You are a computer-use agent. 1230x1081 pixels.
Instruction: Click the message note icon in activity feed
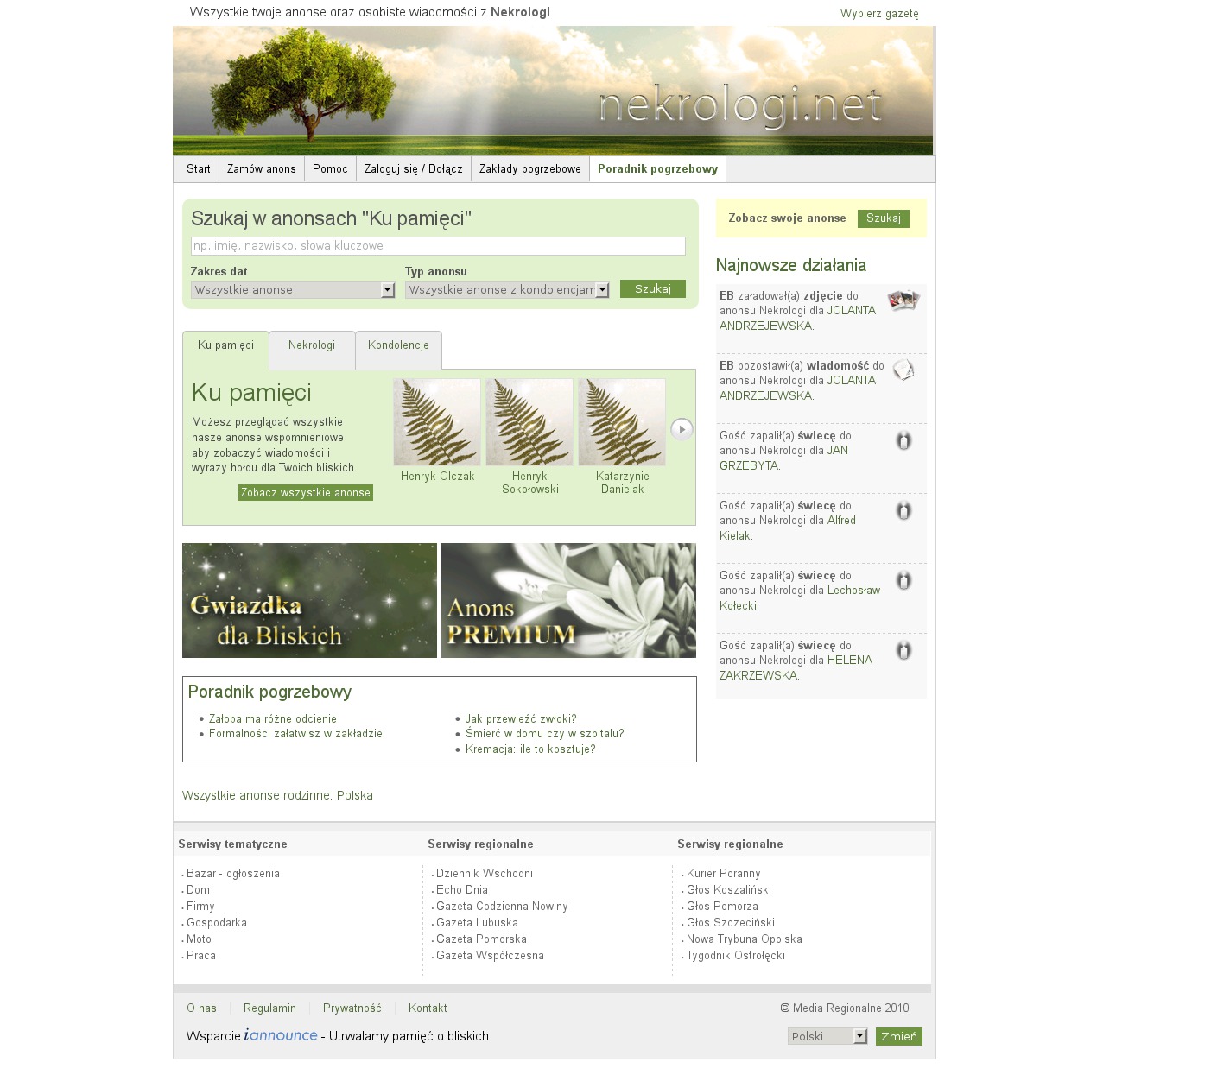pos(903,370)
